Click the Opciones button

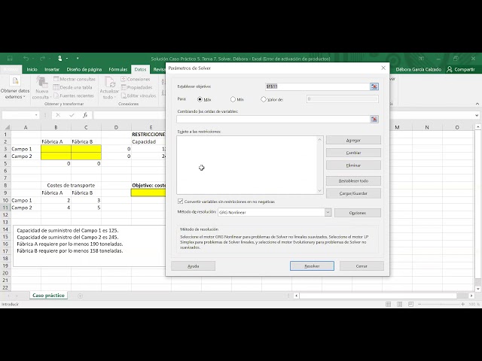358,213
